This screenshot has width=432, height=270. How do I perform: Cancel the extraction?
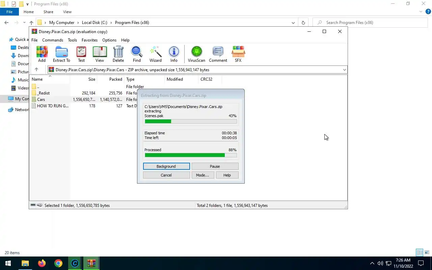coord(166,175)
